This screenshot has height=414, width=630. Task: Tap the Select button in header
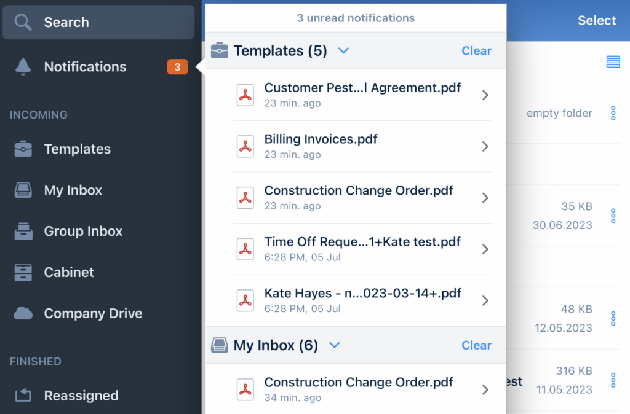596,20
